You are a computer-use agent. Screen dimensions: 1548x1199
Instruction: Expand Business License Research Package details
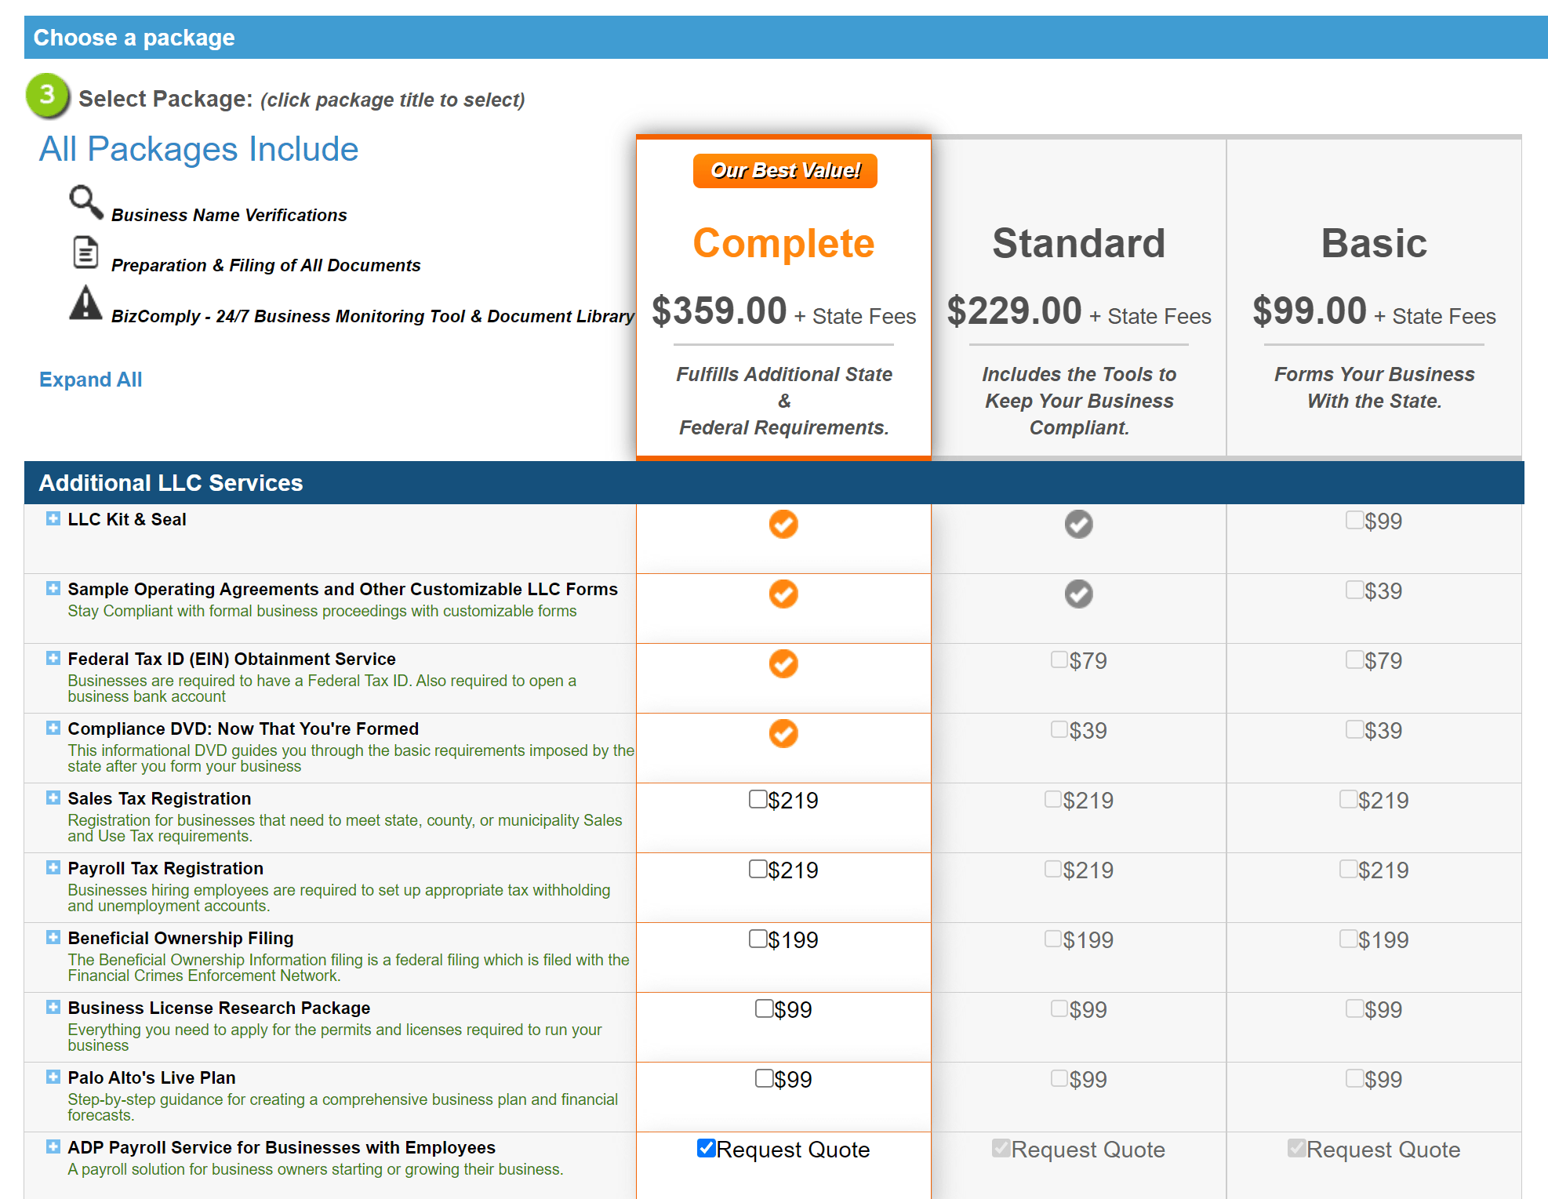pos(53,1007)
